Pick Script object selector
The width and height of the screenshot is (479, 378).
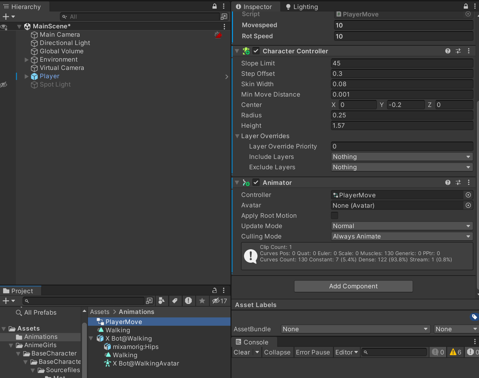tap(468, 14)
